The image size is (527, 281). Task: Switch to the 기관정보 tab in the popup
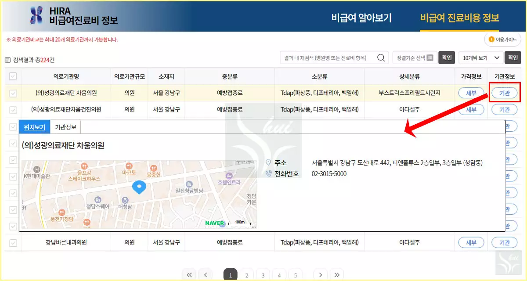[65, 127]
